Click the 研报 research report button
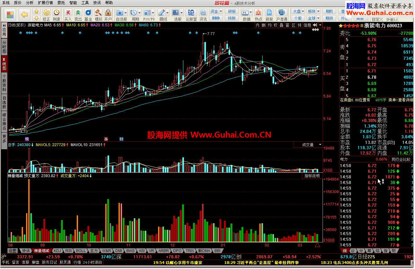This screenshot has width=415, height=269. (232, 12)
